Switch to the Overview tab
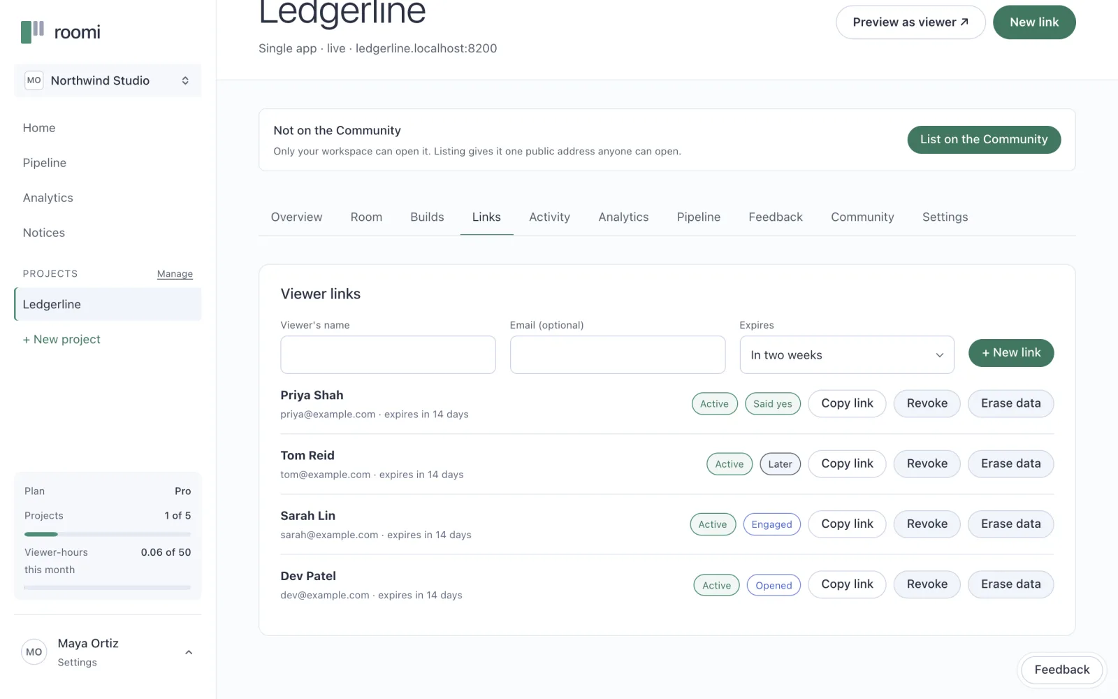This screenshot has height=699, width=1118. coord(296,217)
